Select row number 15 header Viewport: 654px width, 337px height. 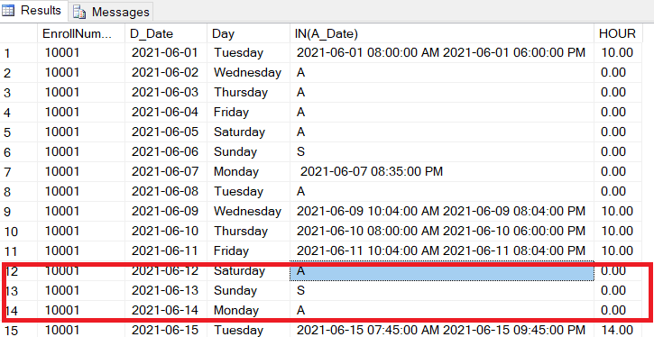tap(19, 331)
